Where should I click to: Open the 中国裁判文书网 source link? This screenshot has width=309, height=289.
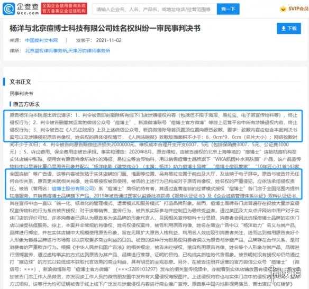[x=41, y=40]
